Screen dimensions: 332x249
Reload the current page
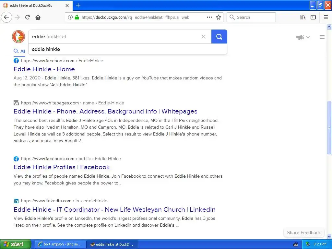(28, 17)
